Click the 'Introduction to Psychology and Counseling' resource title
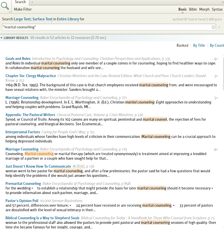224x229 pixels. pyautogui.click(x=96, y=59)
